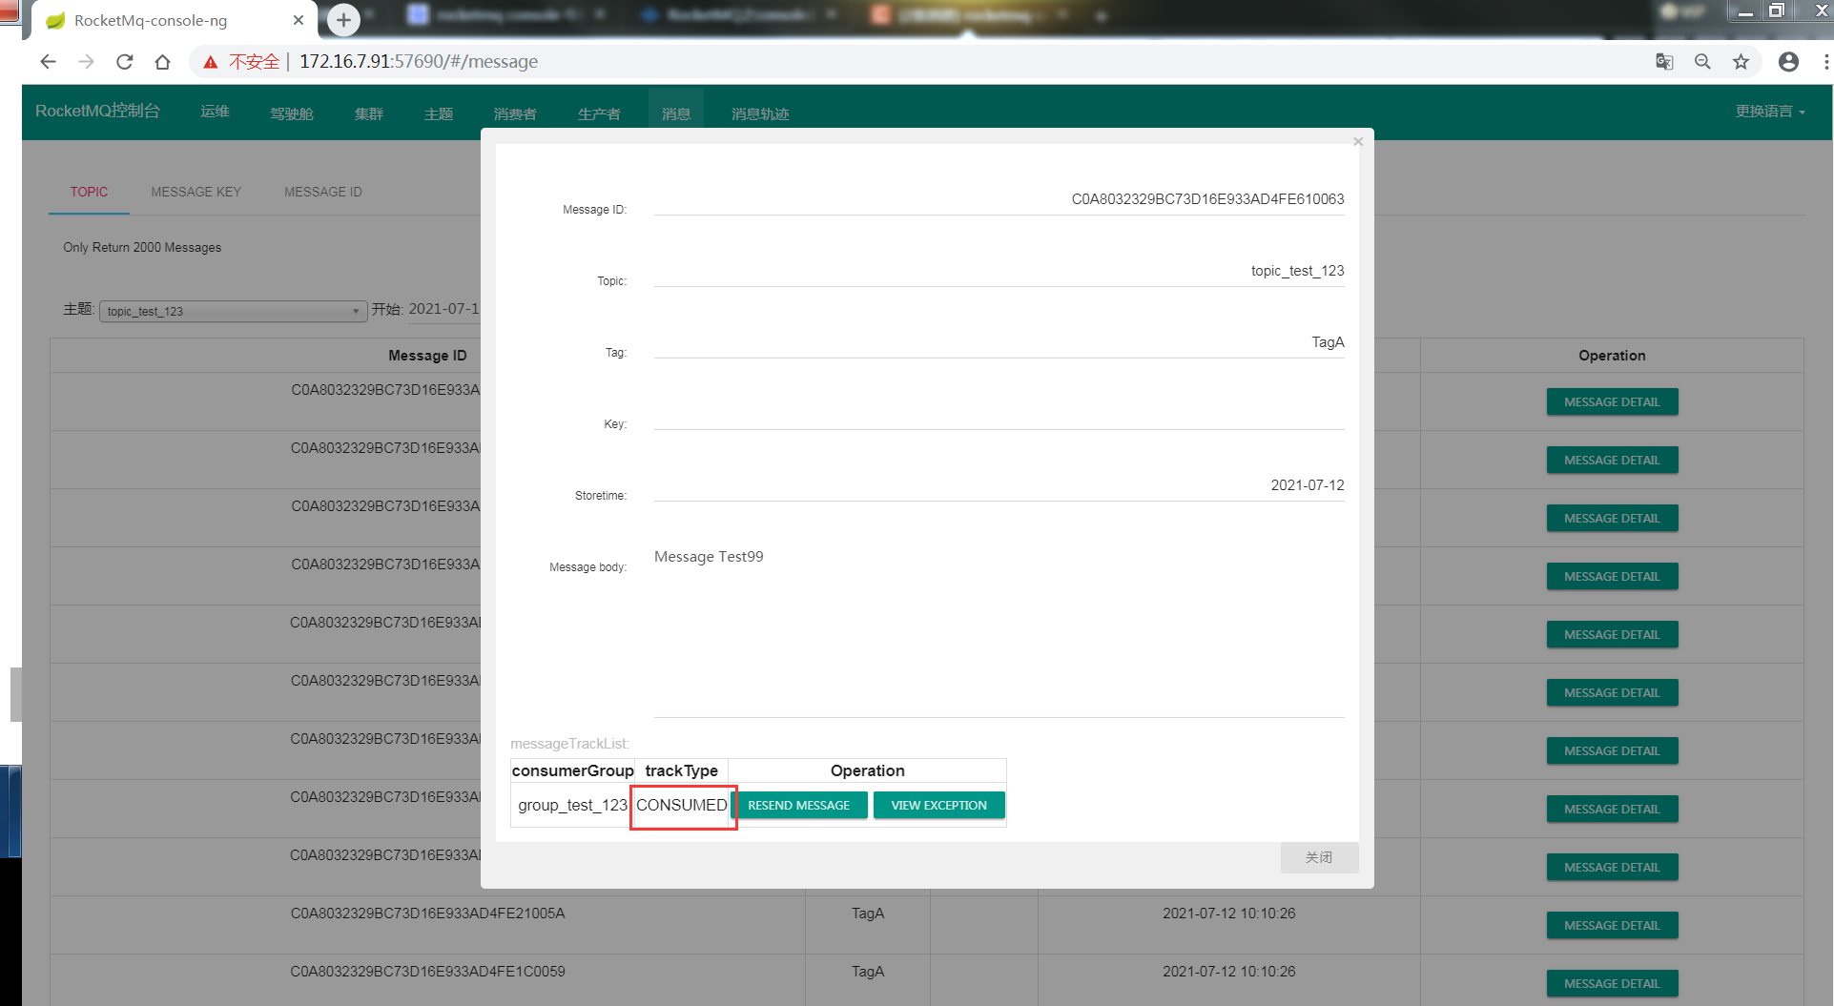Click the RocketMQ控制台 brand link

tap(97, 111)
